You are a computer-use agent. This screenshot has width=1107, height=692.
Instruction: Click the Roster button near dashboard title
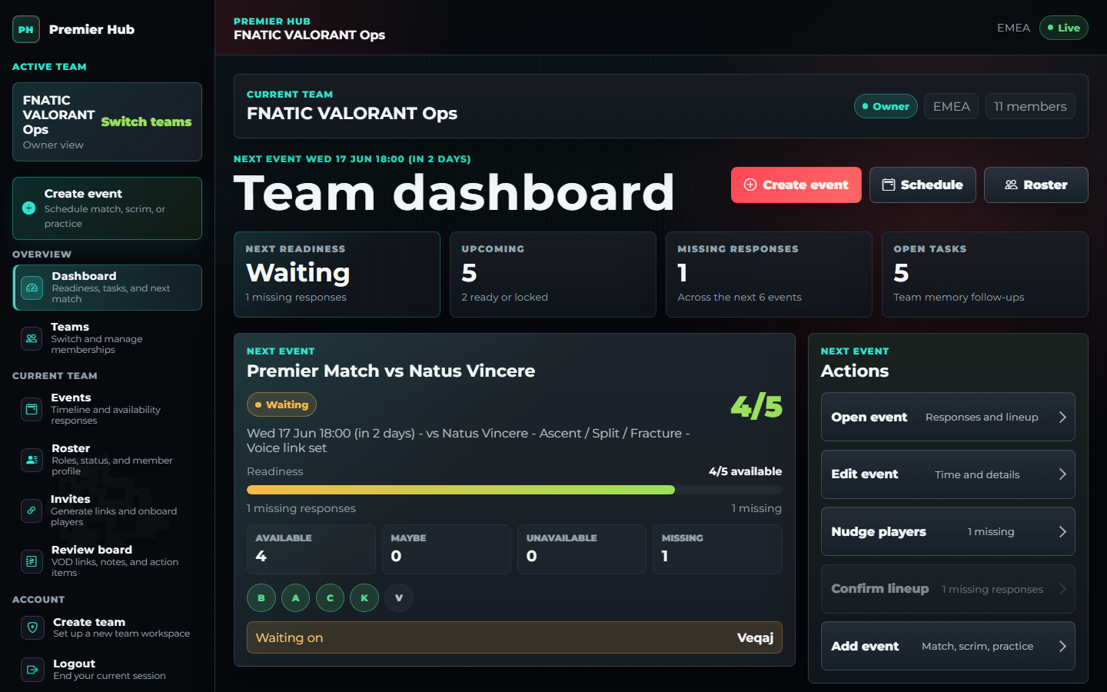pyautogui.click(x=1036, y=185)
